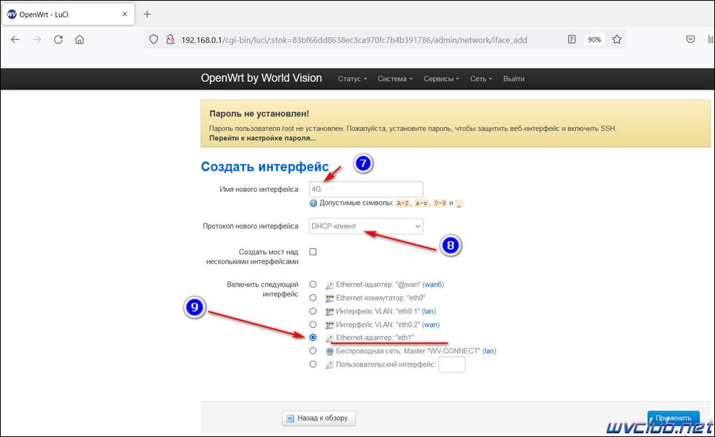Toggle reader view icon in address bar
The height and width of the screenshot is (437, 715).
572,39
